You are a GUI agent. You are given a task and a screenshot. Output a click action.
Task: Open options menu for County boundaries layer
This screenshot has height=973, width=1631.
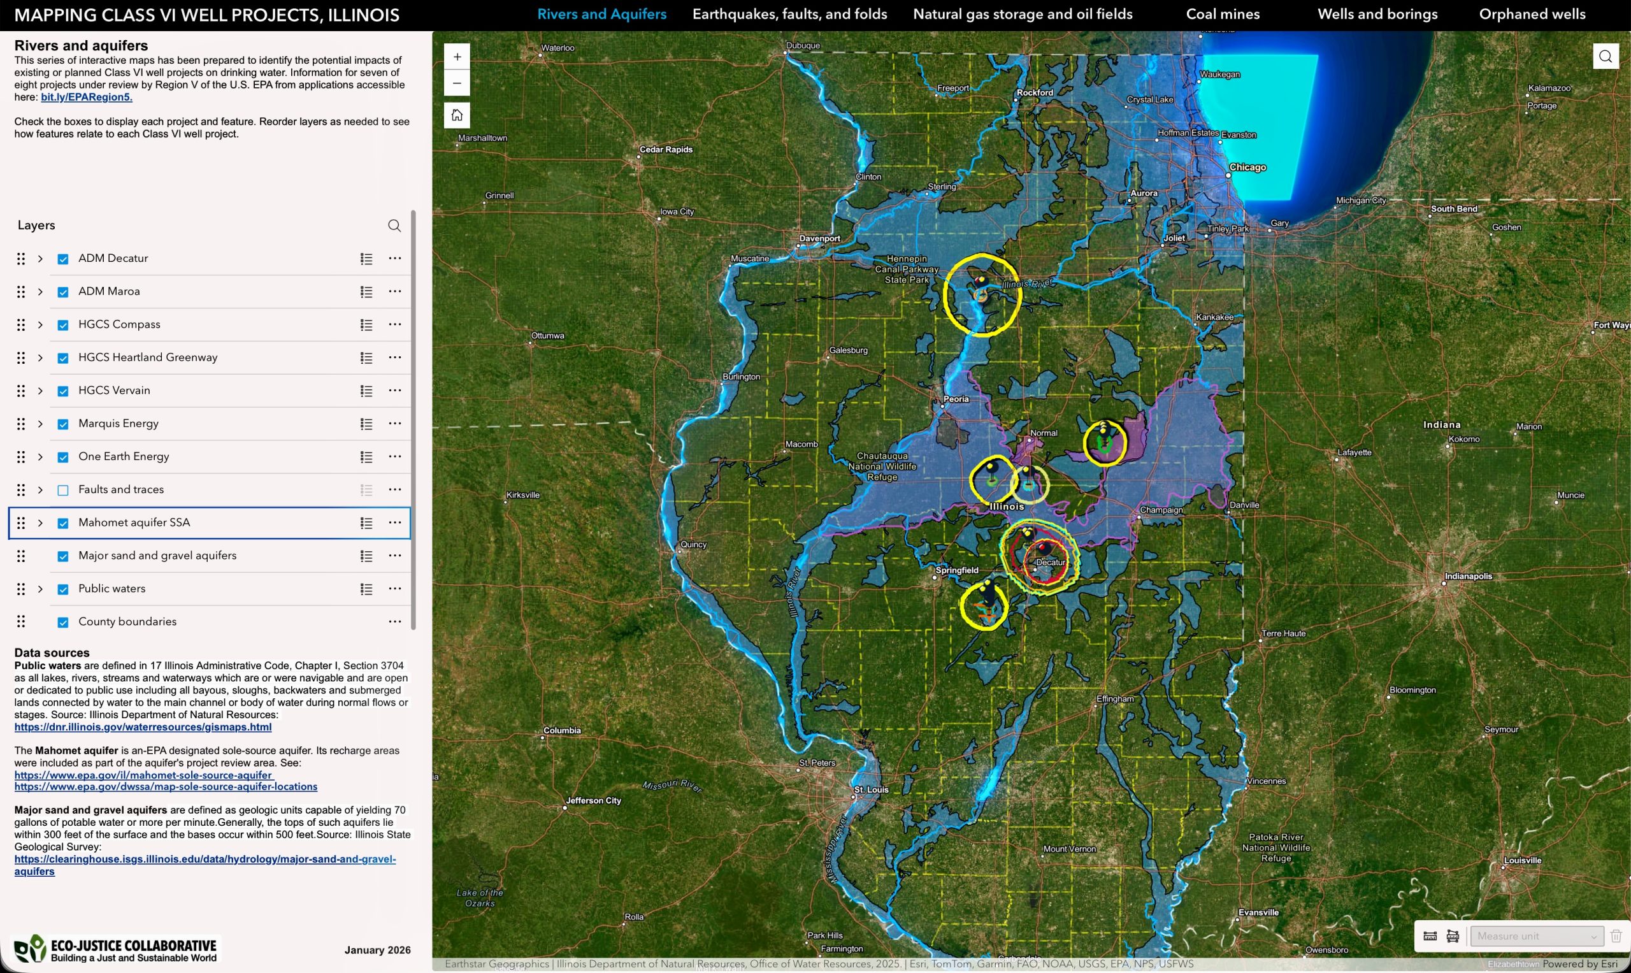(394, 621)
